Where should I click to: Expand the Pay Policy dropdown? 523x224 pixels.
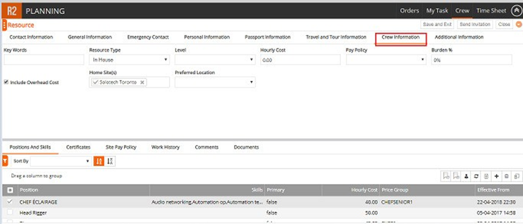[386, 60]
